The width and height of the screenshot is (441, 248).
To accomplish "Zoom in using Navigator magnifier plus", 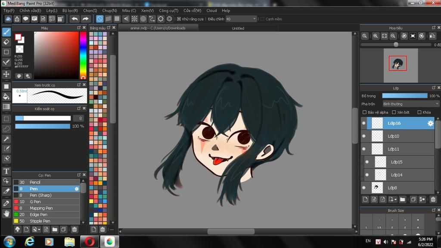I will pyautogui.click(x=376, y=36).
